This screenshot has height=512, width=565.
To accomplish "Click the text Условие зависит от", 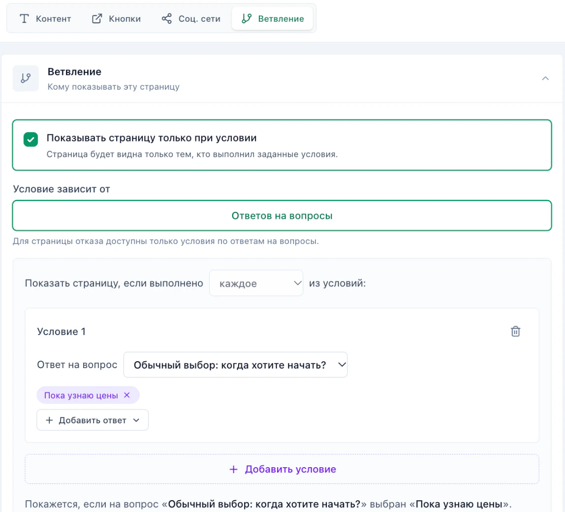I will coord(61,189).
